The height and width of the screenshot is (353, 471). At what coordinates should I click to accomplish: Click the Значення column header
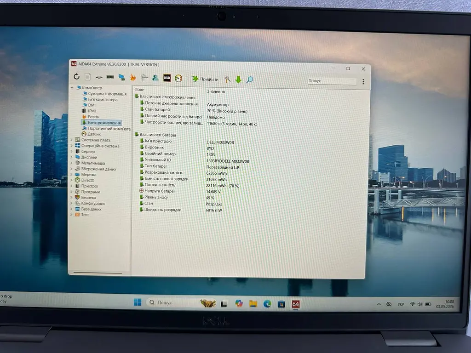coord(216,91)
